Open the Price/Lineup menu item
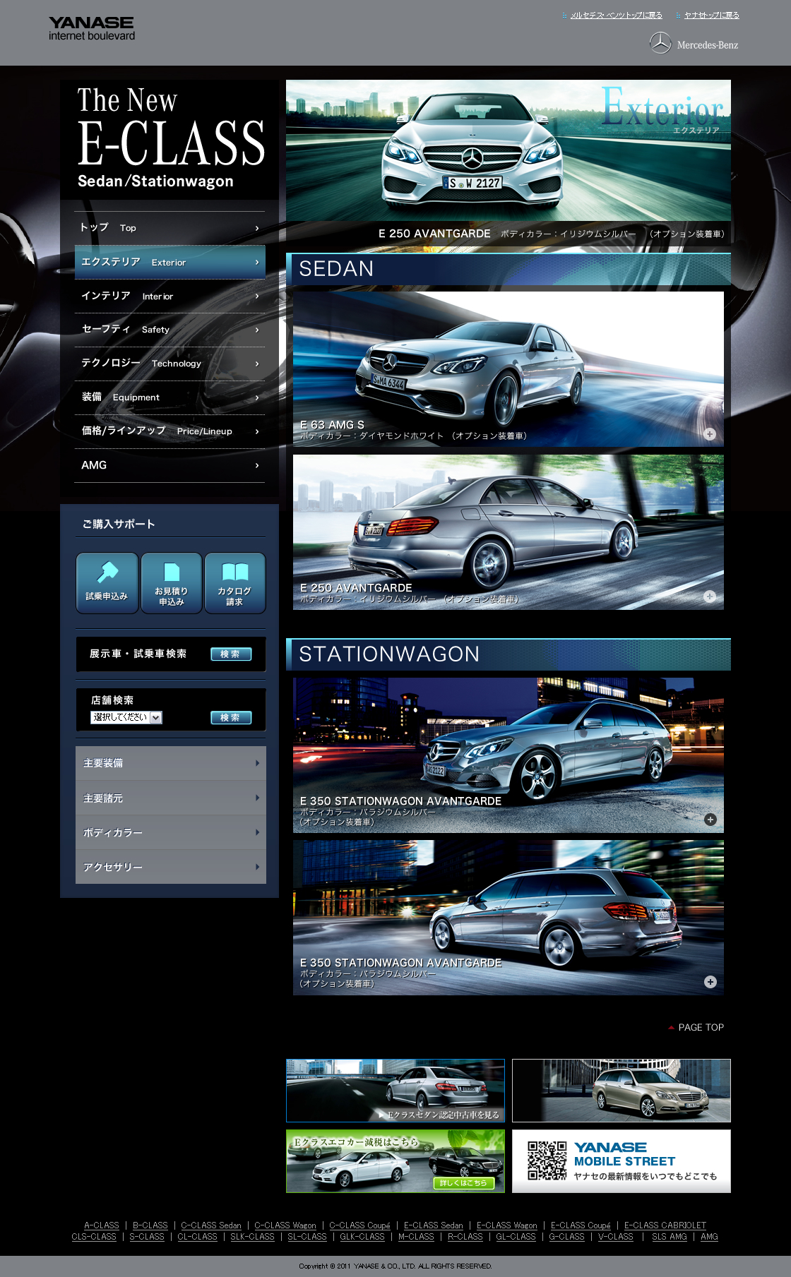The image size is (791, 1277). click(x=169, y=431)
